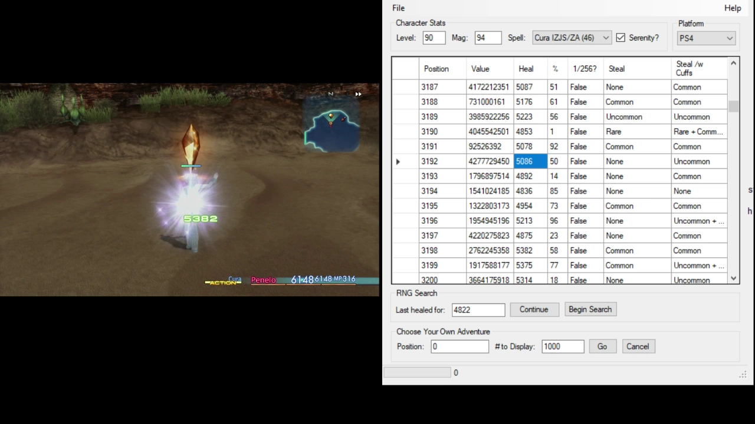Click the Begin Search button
Image resolution: width=755 pixels, height=424 pixels.
pos(590,309)
